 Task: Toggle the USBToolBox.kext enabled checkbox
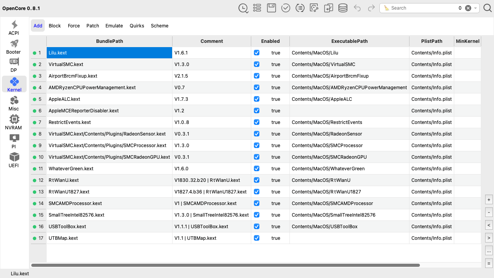coord(257,227)
